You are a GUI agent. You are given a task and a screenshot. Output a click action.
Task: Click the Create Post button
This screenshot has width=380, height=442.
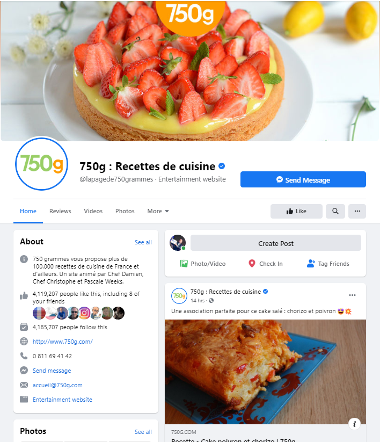pyautogui.click(x=276, y=243)
